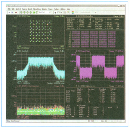
Task: Open the Control menu
Action: [18, 9]
